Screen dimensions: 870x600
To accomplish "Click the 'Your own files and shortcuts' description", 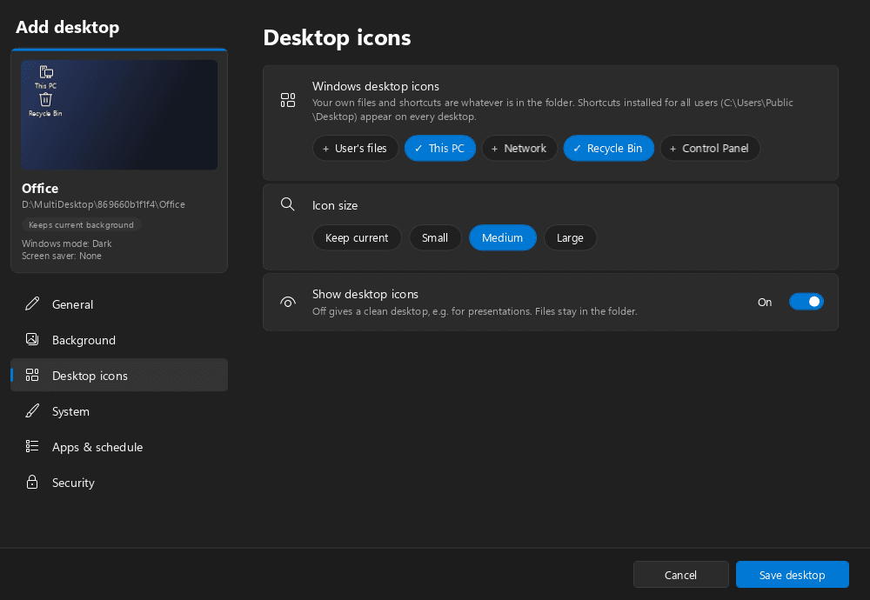I will [x=552, y=110].
